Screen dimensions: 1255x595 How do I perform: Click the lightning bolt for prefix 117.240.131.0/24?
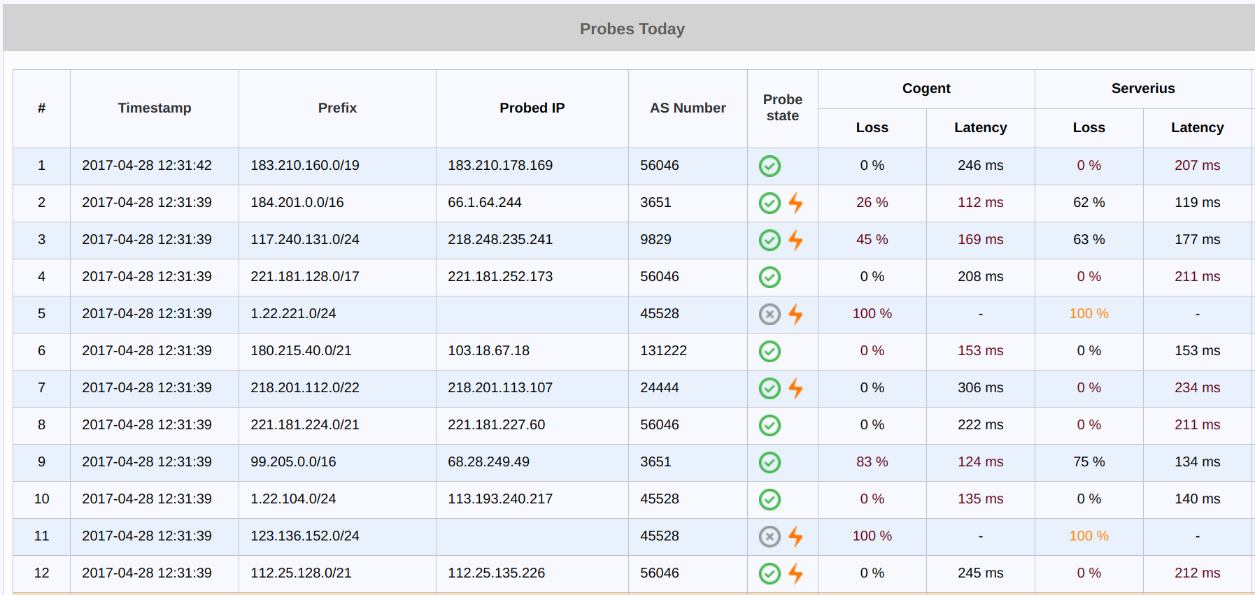click(795, 240)
